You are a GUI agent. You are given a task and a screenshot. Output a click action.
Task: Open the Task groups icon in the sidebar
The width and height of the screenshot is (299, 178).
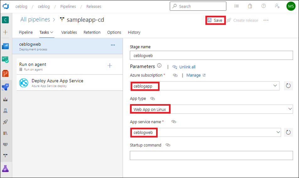pos(5,144)
